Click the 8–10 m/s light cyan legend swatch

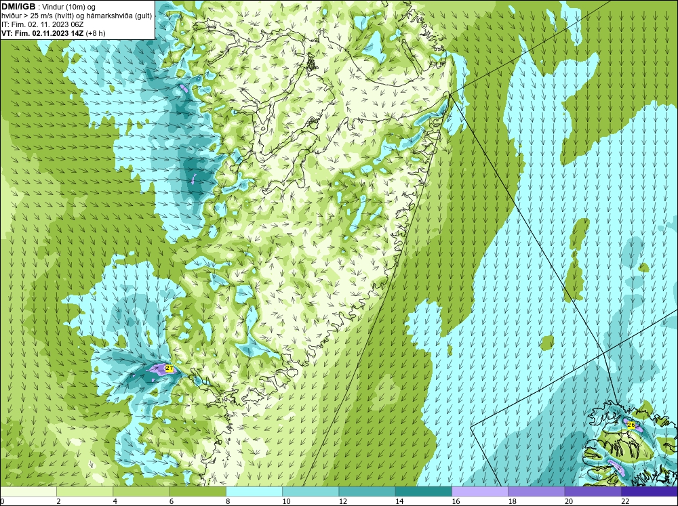254,492
